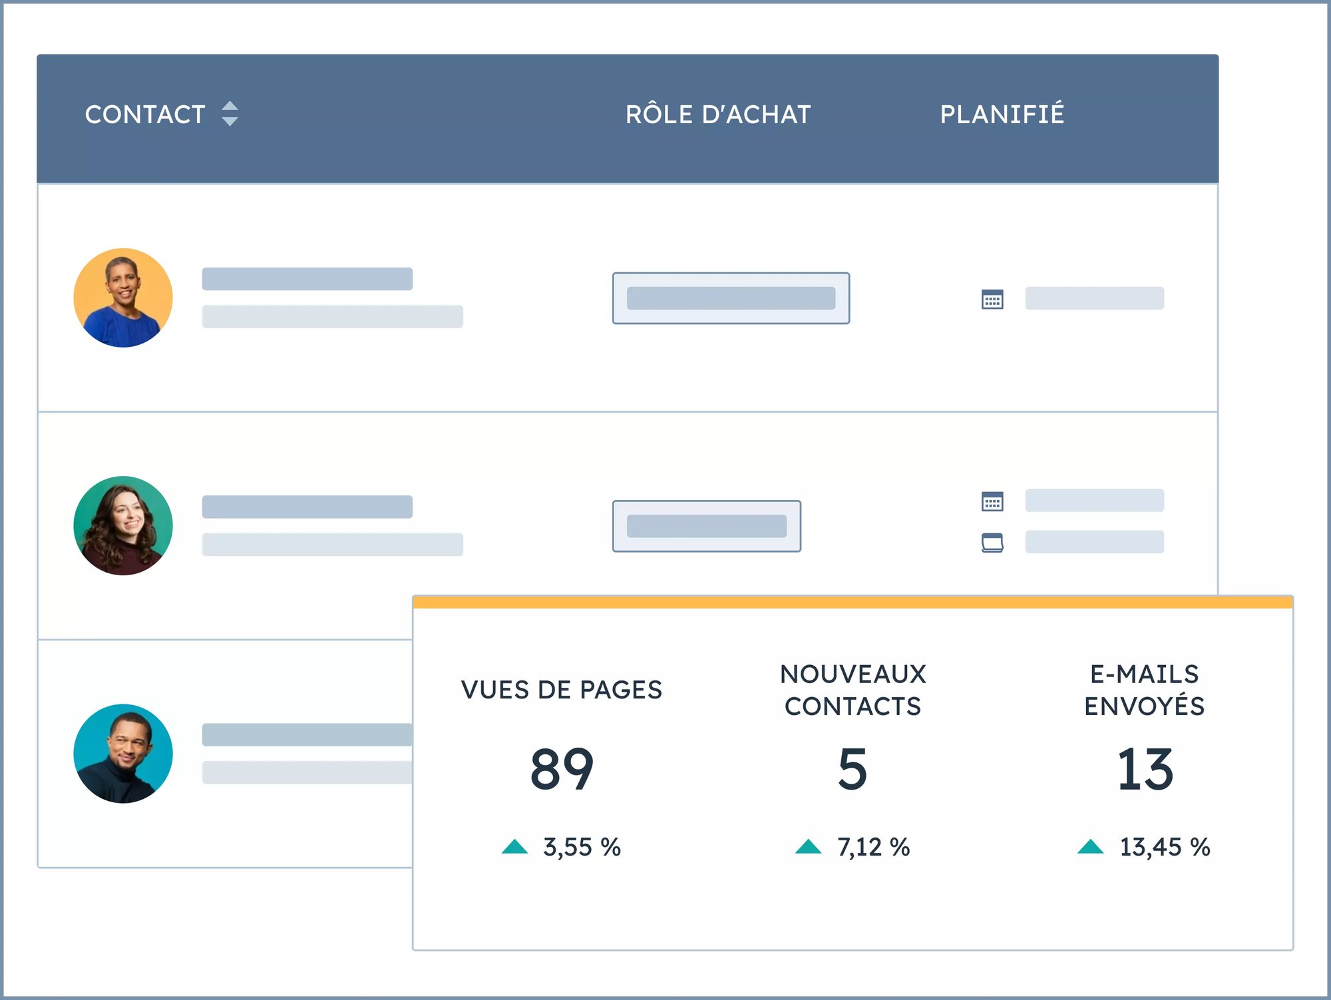Viewport: 1331px width, 1000px height.
Task: Open first row buying role dropdown
Action: tap(731, 298)
